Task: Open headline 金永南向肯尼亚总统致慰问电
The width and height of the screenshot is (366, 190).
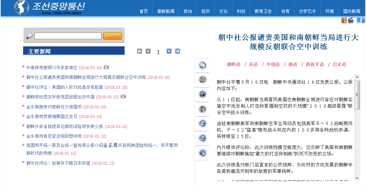Action: [x=54, y=136]
